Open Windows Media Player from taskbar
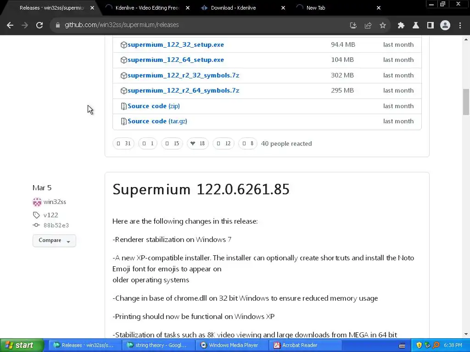Screen dimensions: 470x352 232,346
